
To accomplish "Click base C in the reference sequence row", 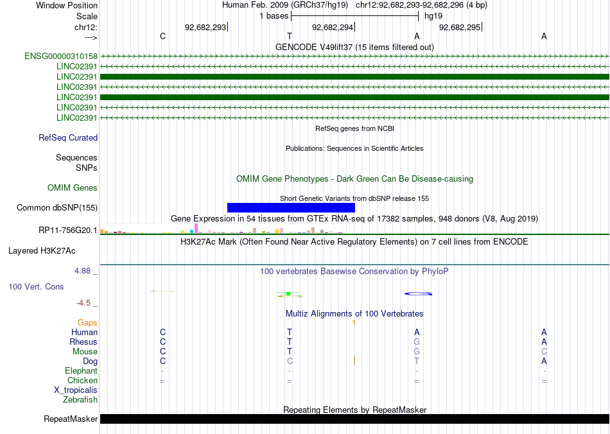I will [162, 36].
